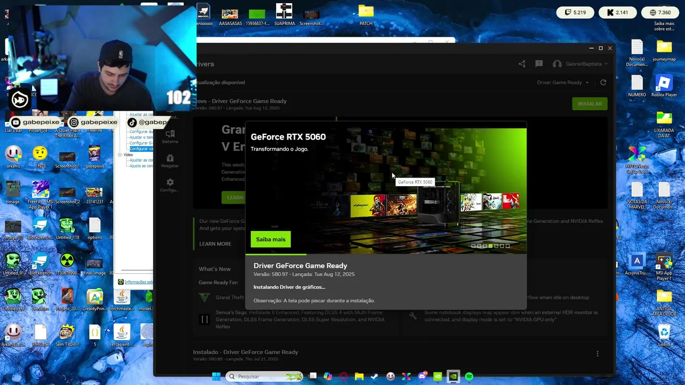This screenshot has width=685, height=385.
Task: Open the torchmaster jar file
Action: 121,300
